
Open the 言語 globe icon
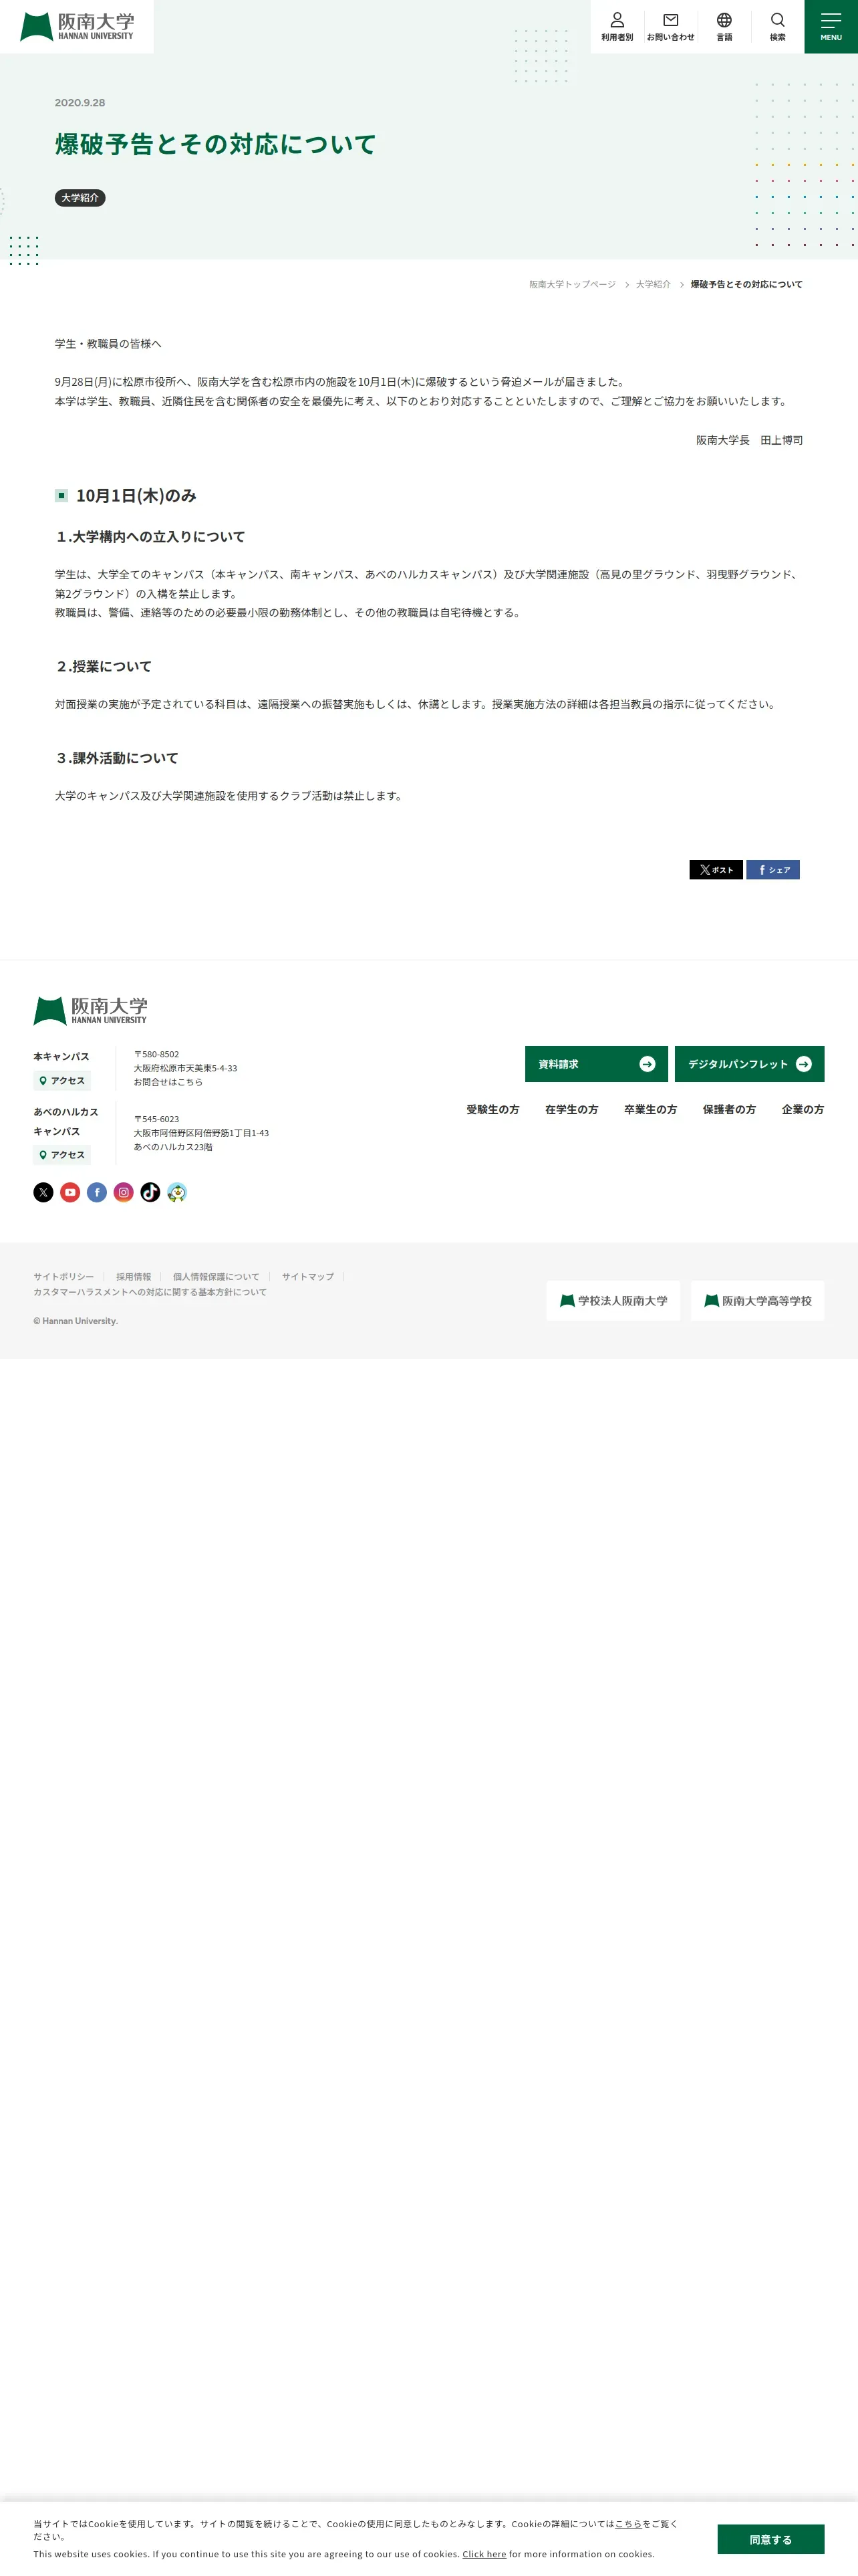click(724, 27)
